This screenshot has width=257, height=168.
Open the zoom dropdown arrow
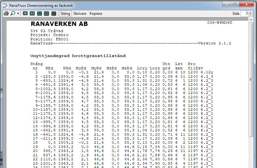click(x=18, y=14)
